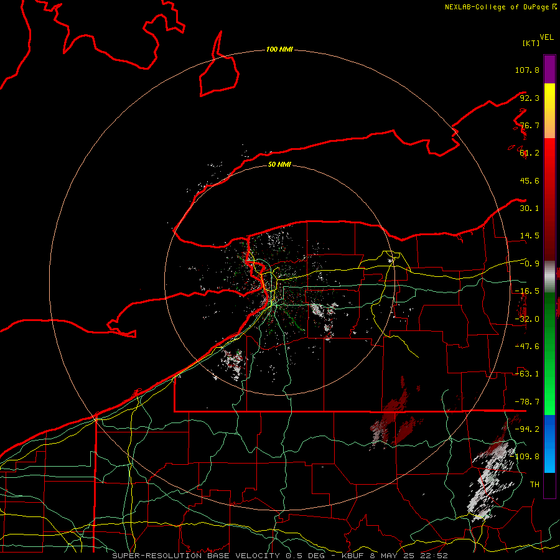Click the 30.1 legend value
The width and height of the screenshot is (560, 560).
pos(530,208)
